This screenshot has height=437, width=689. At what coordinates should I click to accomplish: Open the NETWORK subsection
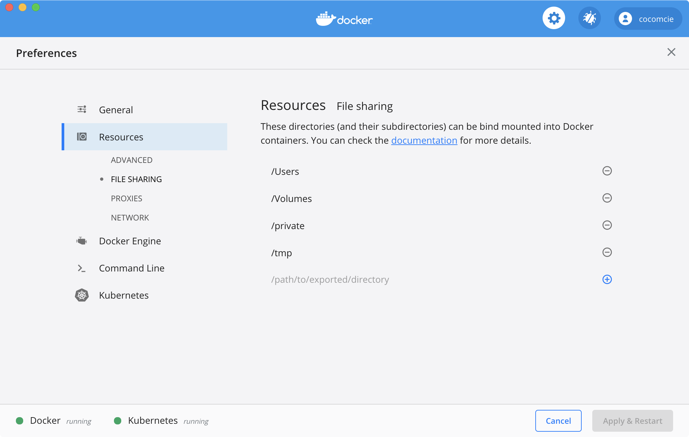click(130, 218)
